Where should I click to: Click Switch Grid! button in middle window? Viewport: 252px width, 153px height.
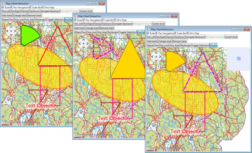pos(158,24)
